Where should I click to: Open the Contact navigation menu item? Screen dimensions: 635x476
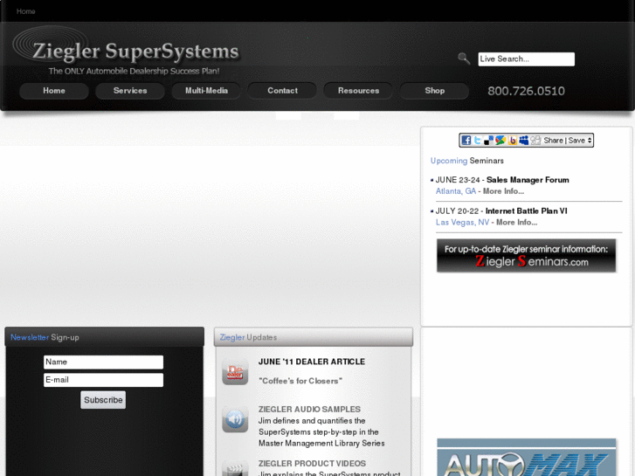[282, 91]
